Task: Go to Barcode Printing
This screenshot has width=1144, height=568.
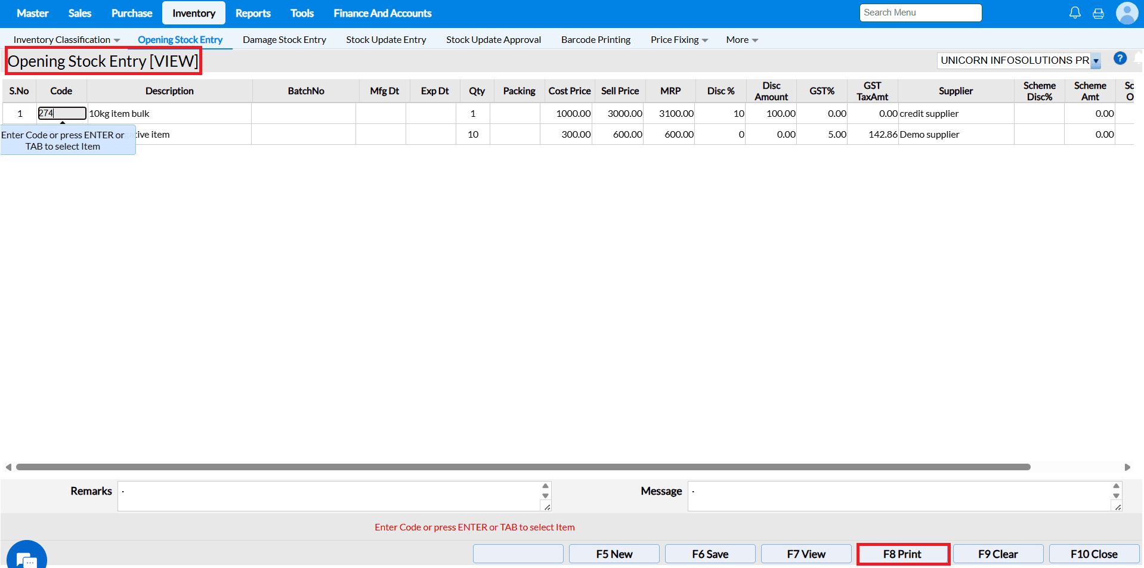Action: point(596,40)
